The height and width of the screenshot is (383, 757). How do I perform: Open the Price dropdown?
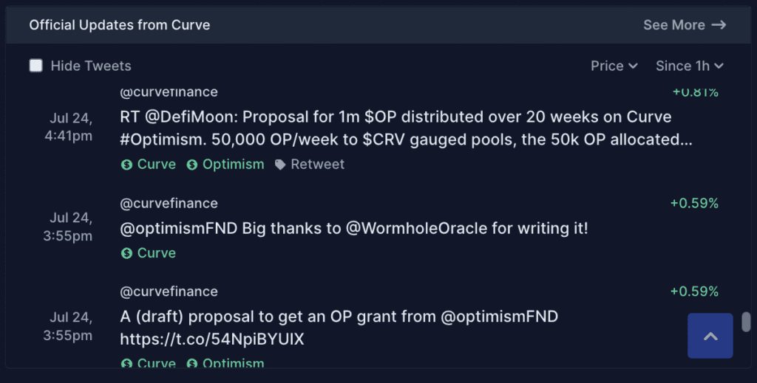[614, 66]
